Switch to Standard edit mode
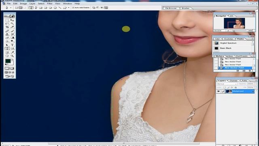Viewport: 259px width, 146px height. (x=7, y=69)
